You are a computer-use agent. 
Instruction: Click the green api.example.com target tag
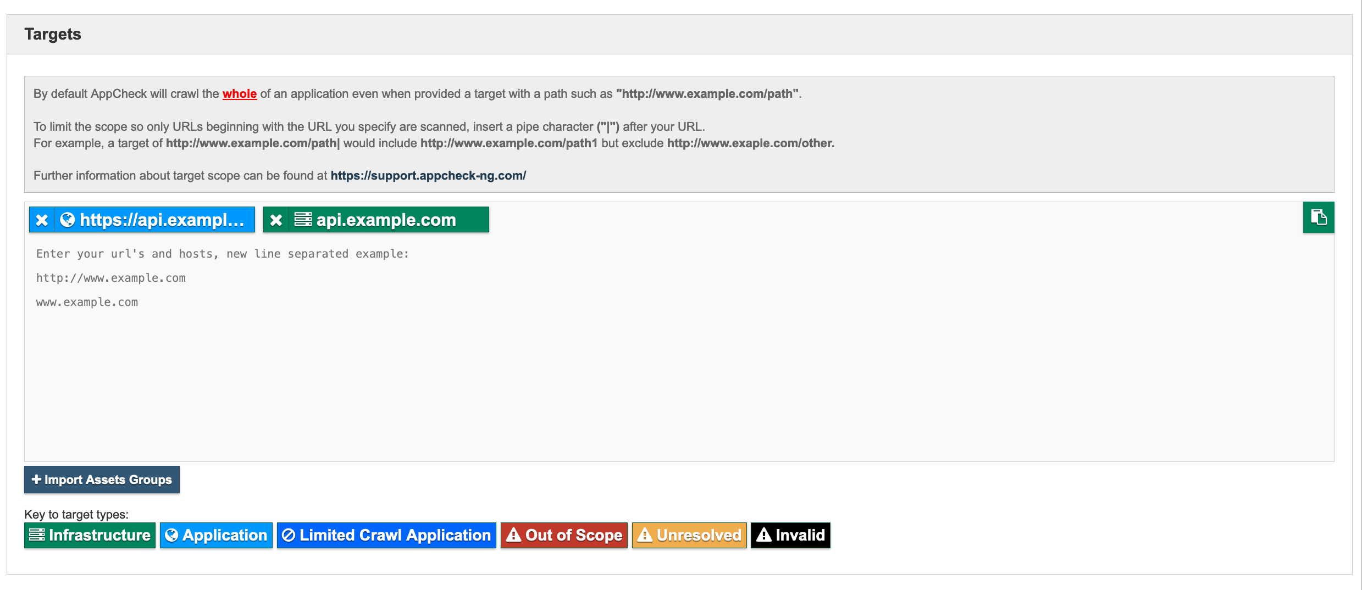pos(385,219)
